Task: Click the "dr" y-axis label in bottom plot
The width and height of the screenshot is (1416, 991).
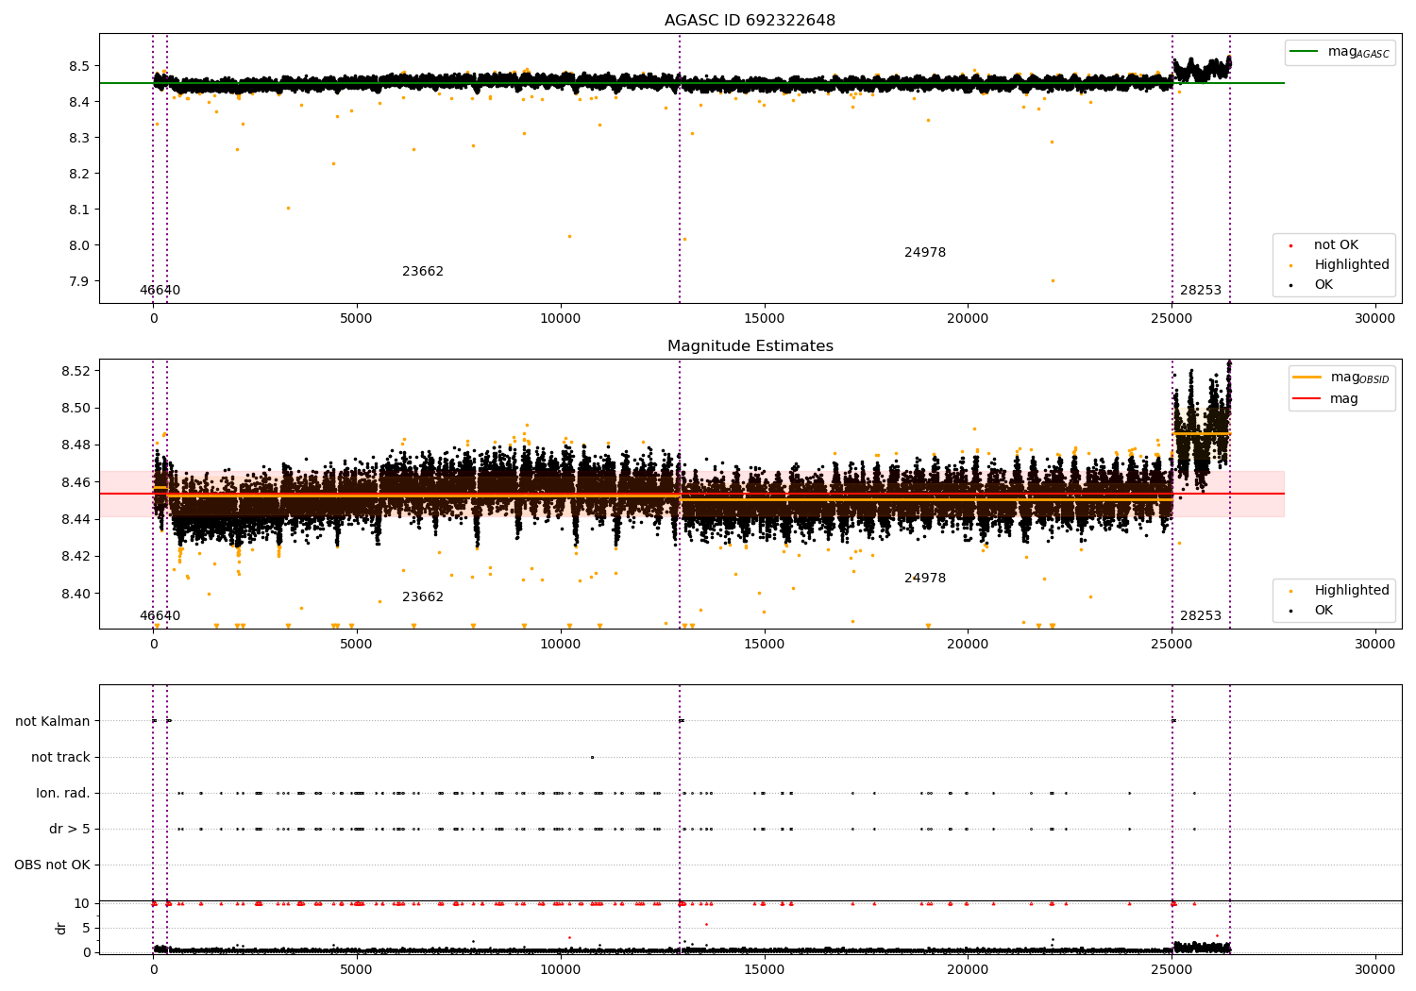Action: [61, 928]
